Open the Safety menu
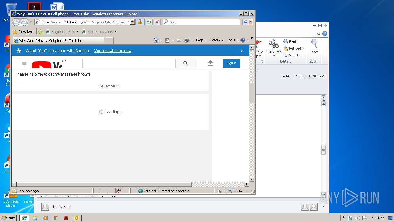Image resolution: width=394 pixels, height=222 pixels. point(217,40)
